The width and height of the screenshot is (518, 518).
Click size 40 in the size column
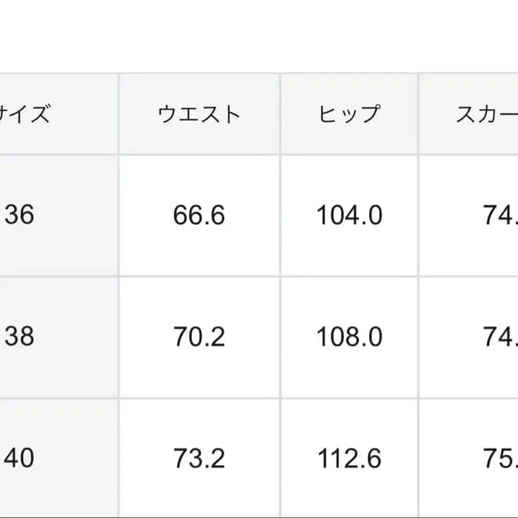click(x=20, y=458)
